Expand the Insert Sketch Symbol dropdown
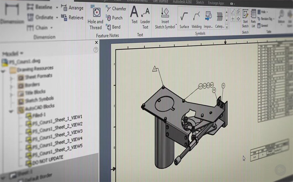The width and height of the screenshot is (293, 182). pyautogui.click(x=176, y=24)
